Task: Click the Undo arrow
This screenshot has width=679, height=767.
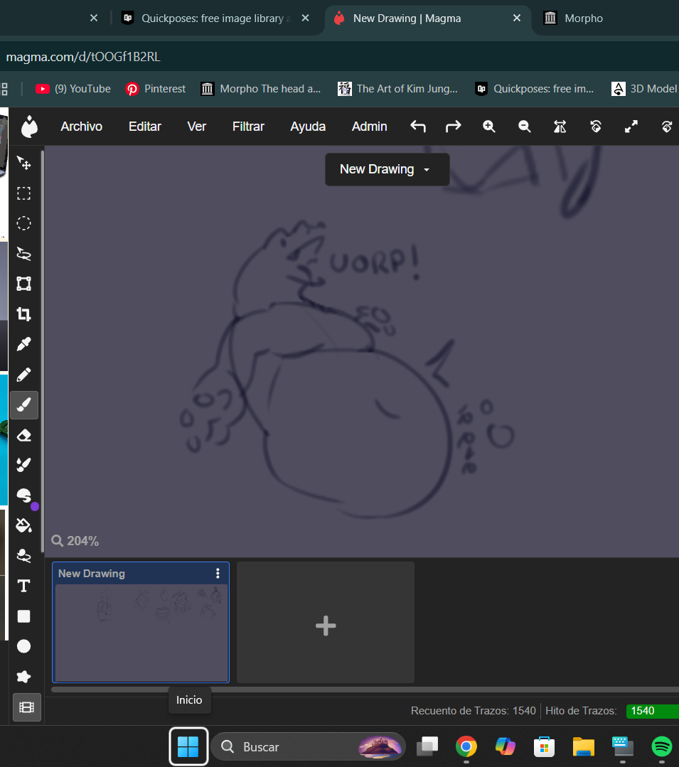Action: [x=418, y=127]
